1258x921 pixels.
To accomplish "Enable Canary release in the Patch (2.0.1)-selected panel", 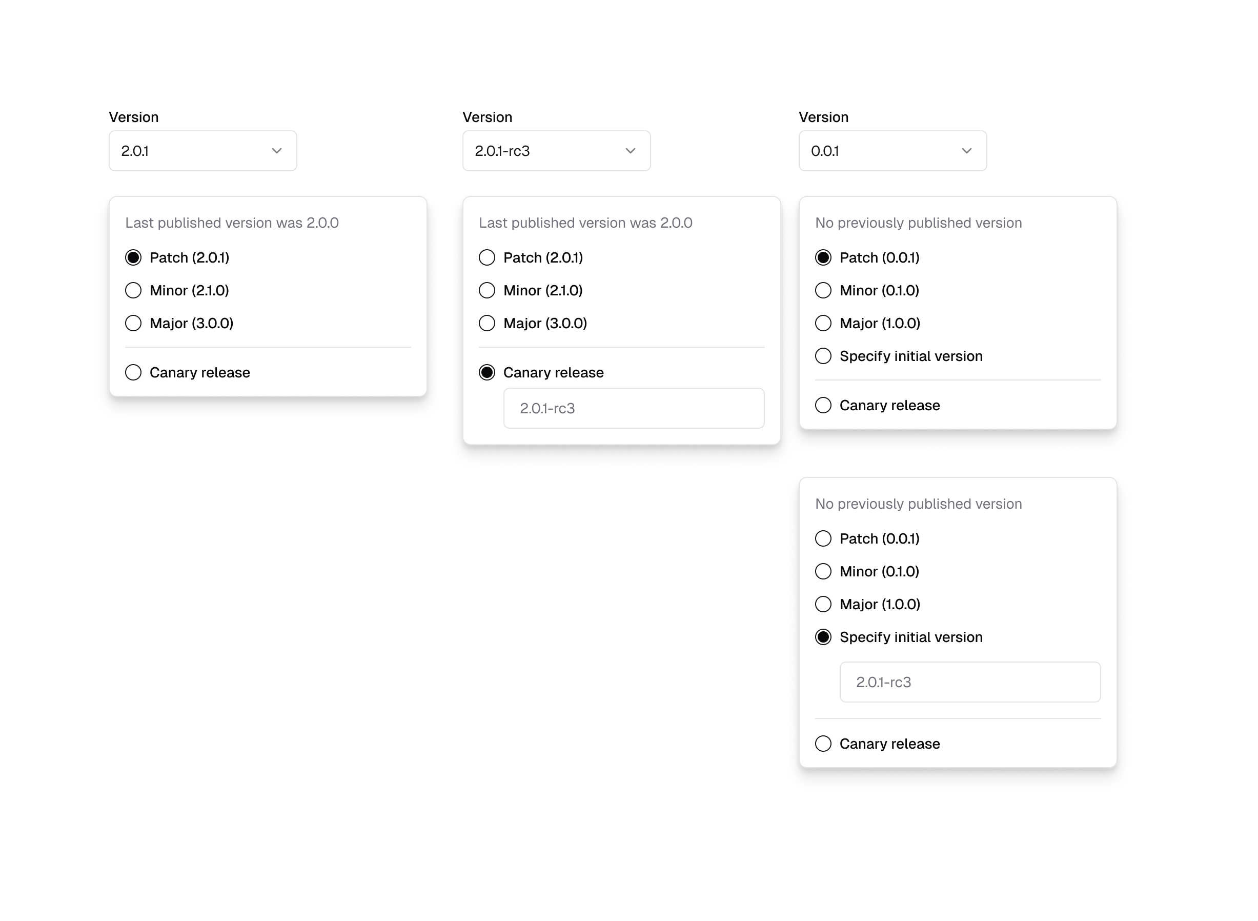I will click(133, 372).
